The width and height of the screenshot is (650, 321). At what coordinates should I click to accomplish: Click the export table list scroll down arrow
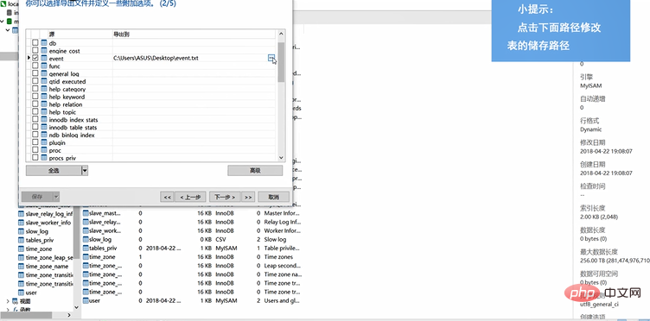coord(281,158)
